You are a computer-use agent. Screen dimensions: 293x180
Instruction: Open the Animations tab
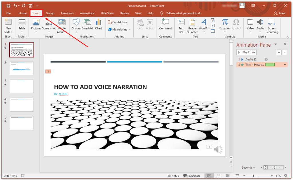point(87,13)
